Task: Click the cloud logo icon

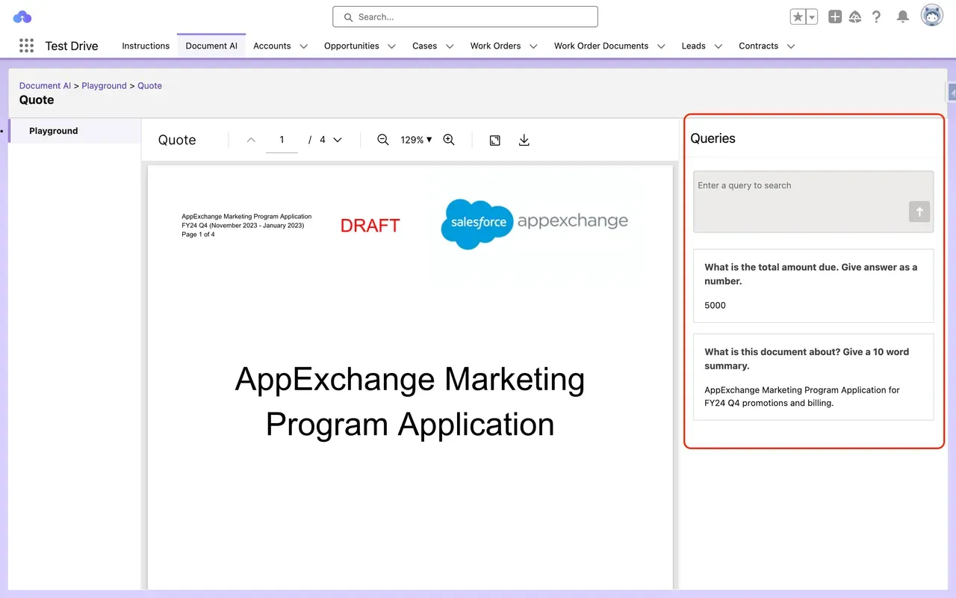Action: [x=22, y=16]
